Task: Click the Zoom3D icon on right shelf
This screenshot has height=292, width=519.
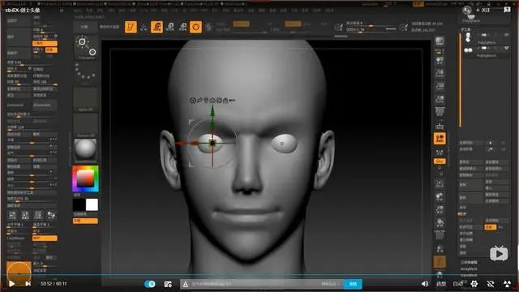Action: click(x=440, y=209)
